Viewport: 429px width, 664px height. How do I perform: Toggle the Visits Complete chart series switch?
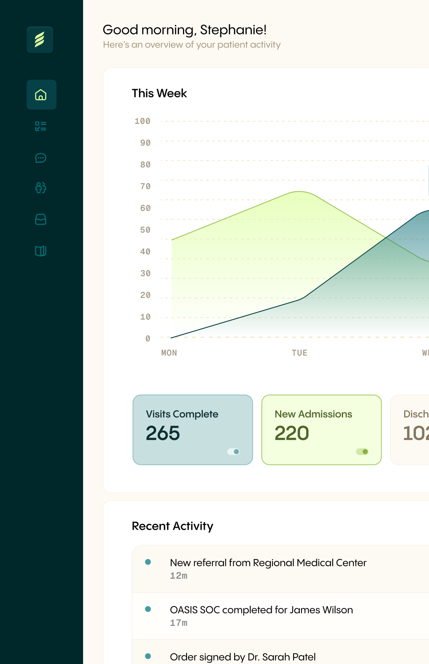pyautogui.click(x=233, y=451)
